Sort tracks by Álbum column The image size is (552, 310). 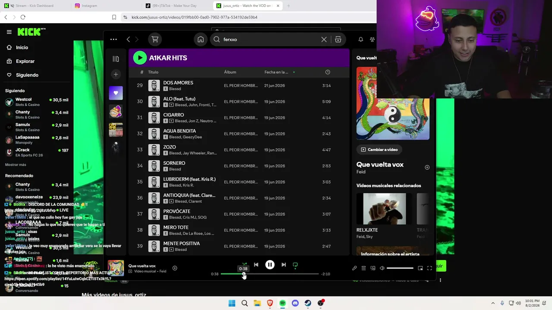click(230, 72)
